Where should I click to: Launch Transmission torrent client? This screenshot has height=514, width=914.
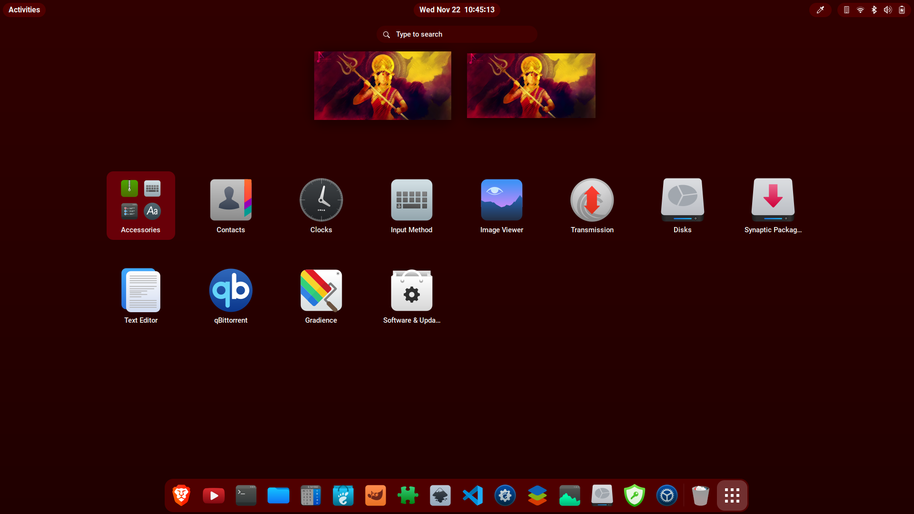click(592, 206)
